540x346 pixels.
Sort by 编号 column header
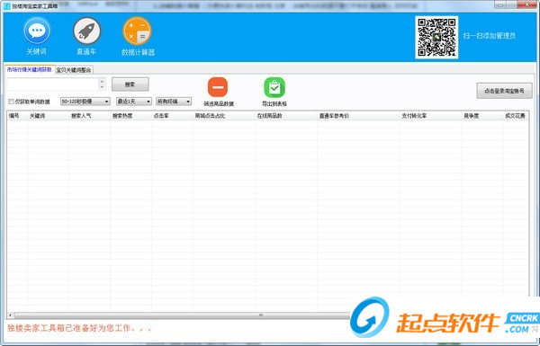point(17,116)
